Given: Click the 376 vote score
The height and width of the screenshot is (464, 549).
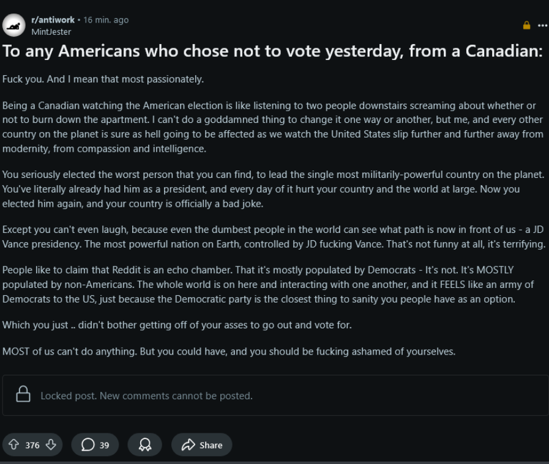Looking at the screenshot, I should pos(32,446).
